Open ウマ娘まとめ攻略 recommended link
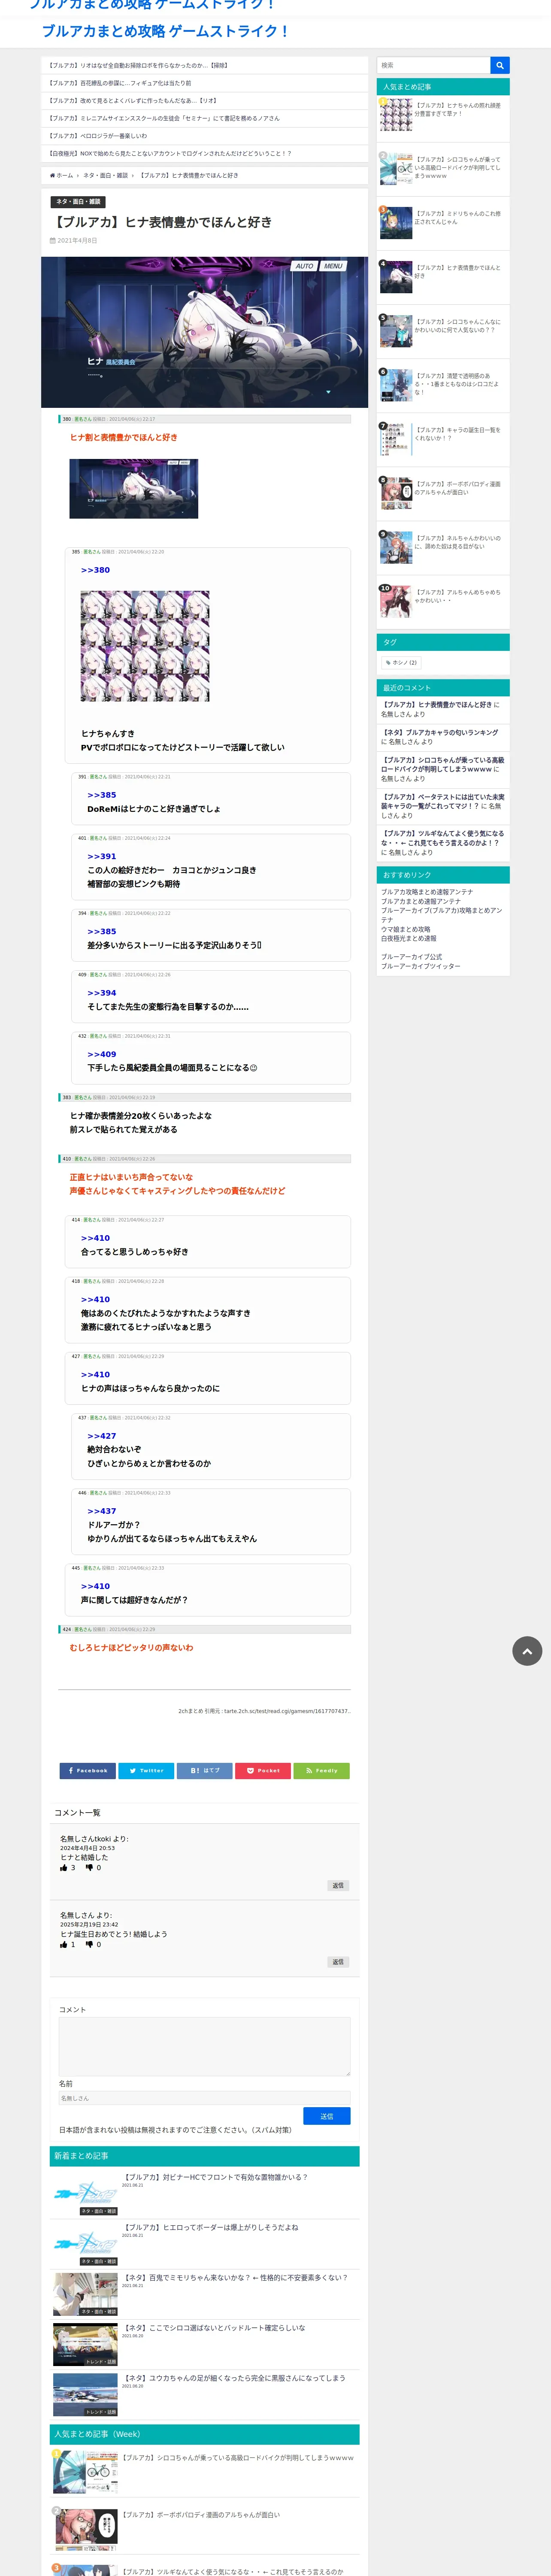Screen dimensions: 551x2576 click(x=405, y=929)
